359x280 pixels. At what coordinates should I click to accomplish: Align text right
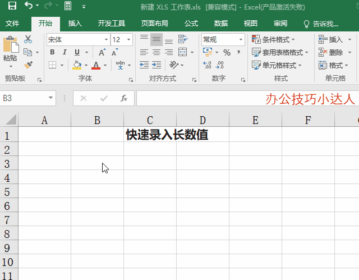[169, 52]
